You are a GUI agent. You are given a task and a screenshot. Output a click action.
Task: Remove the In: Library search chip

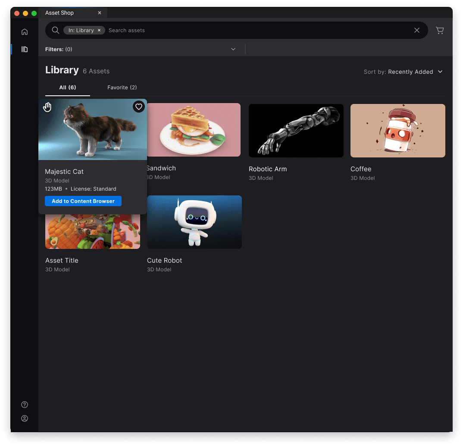click(99, 30)
